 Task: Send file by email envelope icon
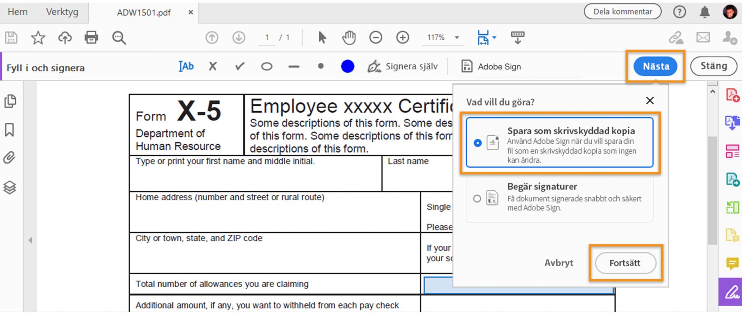pyautogui.click(x=703, y=37)
